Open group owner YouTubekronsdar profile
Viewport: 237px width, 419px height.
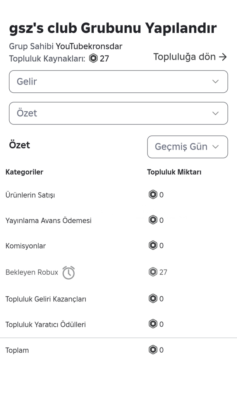pyautogui.click(x=89, y=47)
